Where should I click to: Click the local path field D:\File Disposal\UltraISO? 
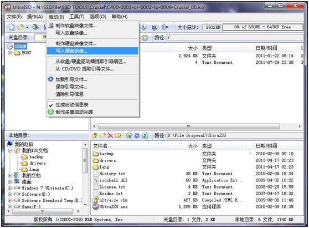pos(235,135)
